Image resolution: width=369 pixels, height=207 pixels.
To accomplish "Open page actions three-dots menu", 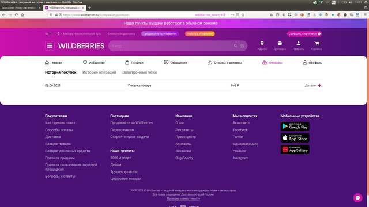I will 232,15.
